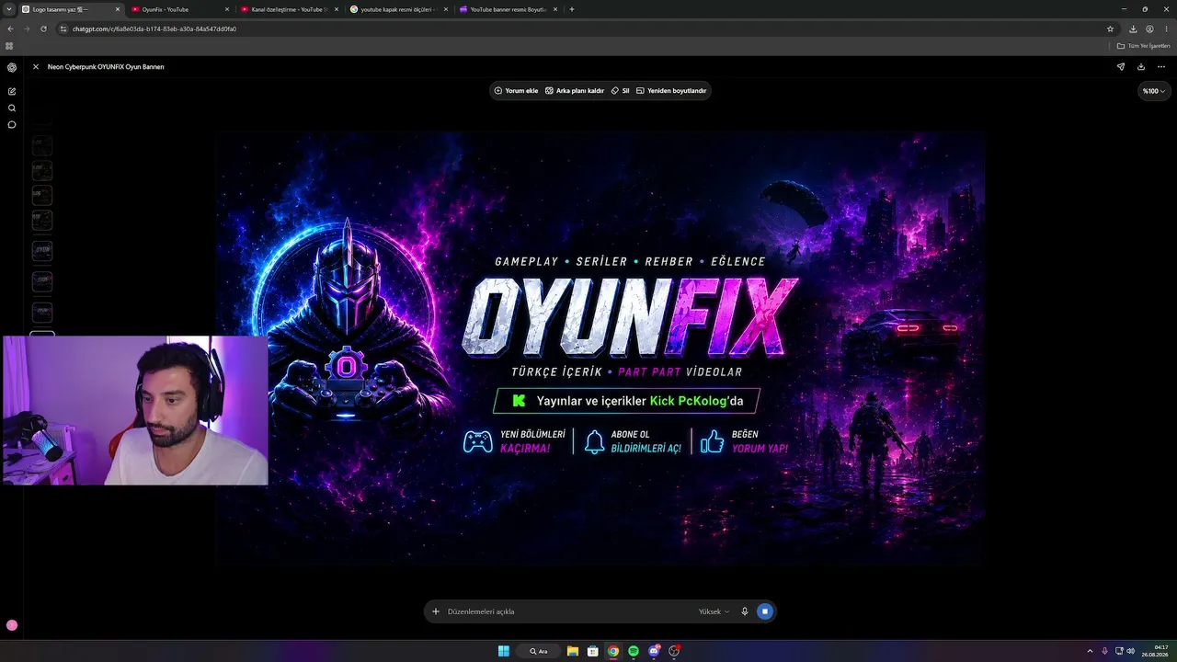Select the Sil eraser tool
The width and height of the screenshot is (1177, 662).
[621, 91]
